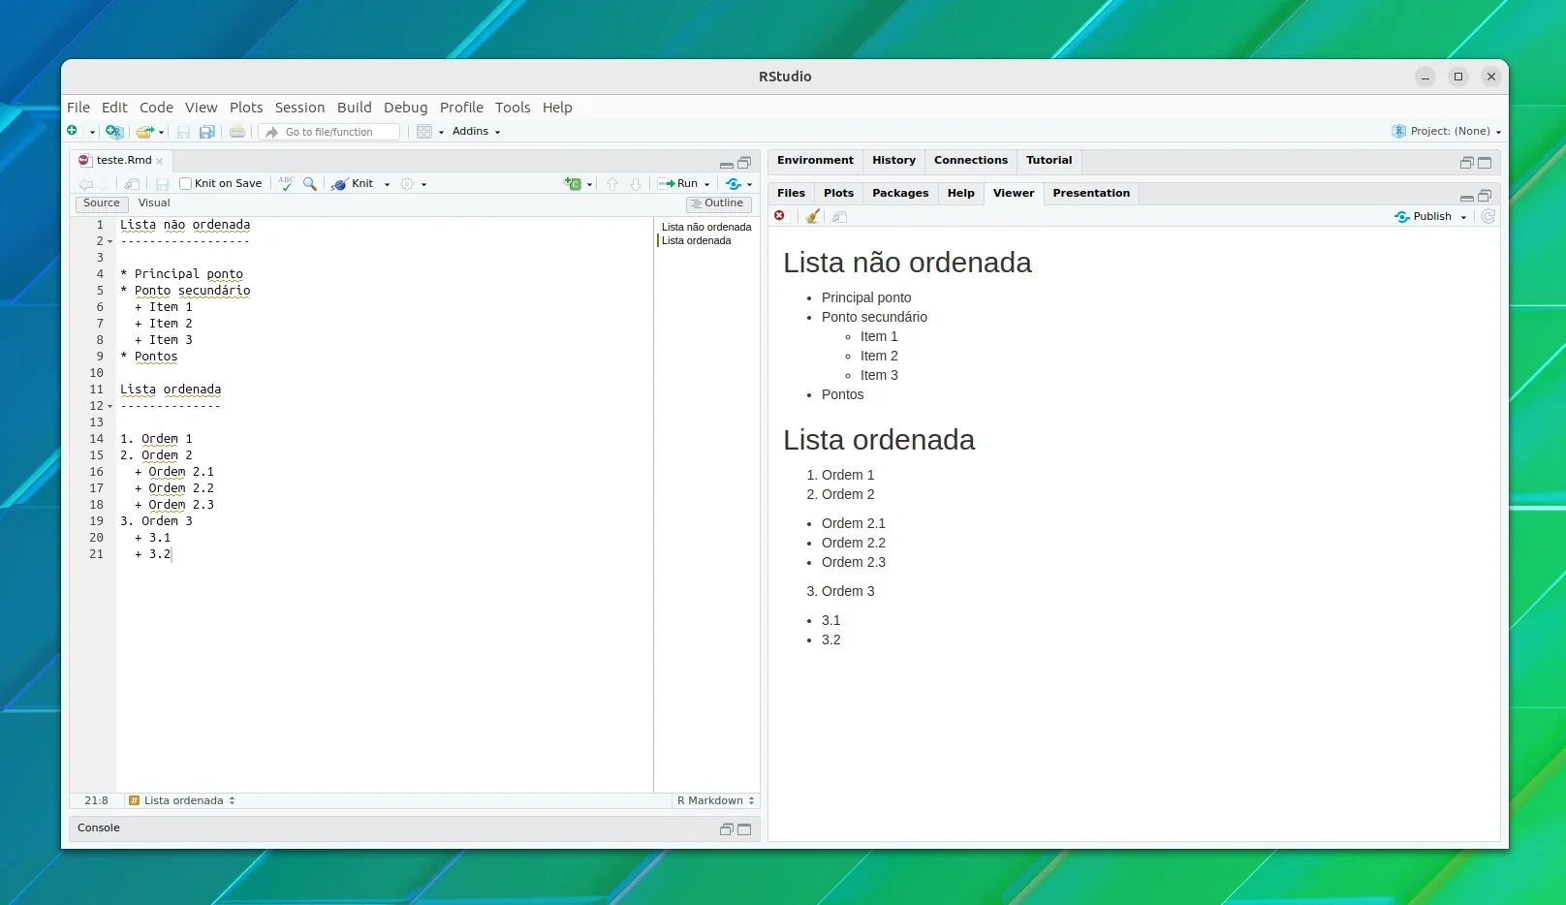
Task: Expand the Run dropdown arrow
Action: click(706, 184)
